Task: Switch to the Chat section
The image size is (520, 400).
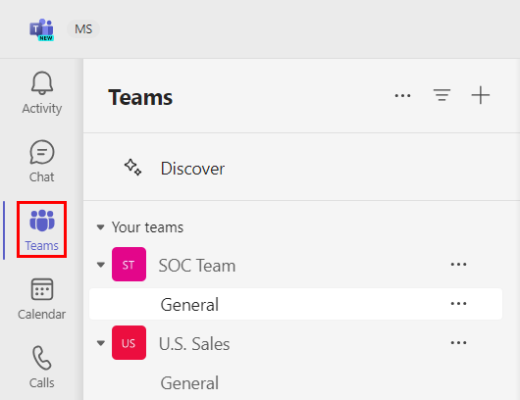Action: point(42,162)
